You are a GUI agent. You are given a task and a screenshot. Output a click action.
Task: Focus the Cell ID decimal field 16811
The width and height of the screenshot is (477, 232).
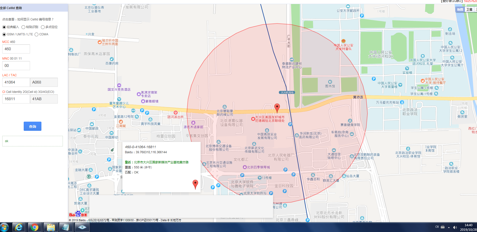[16, 99]
